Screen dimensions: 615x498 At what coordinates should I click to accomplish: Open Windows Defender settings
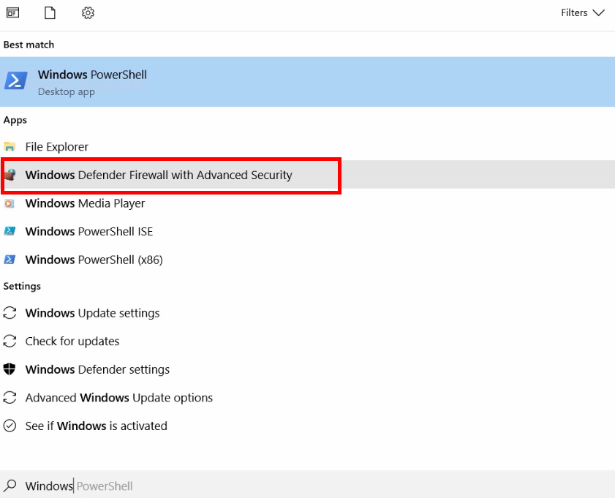307,369
